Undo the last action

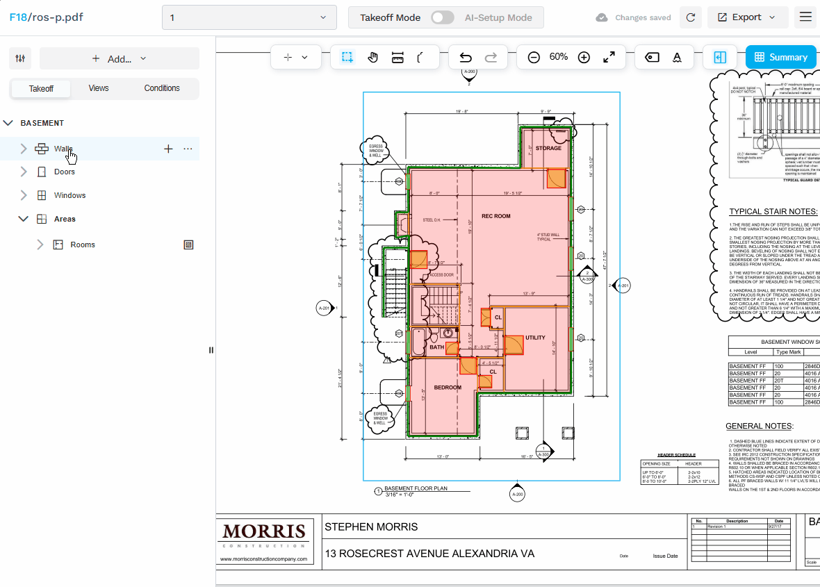tap(466, 58)
